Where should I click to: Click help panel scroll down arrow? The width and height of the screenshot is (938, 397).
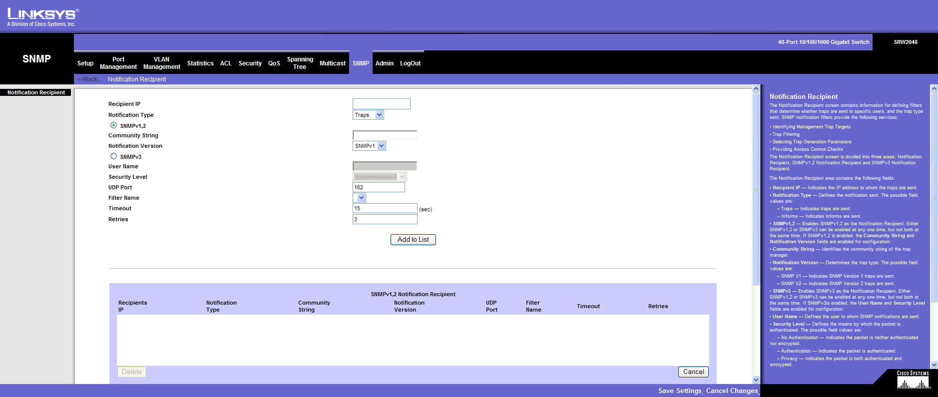pyautogui.click(x=934, y=365)
